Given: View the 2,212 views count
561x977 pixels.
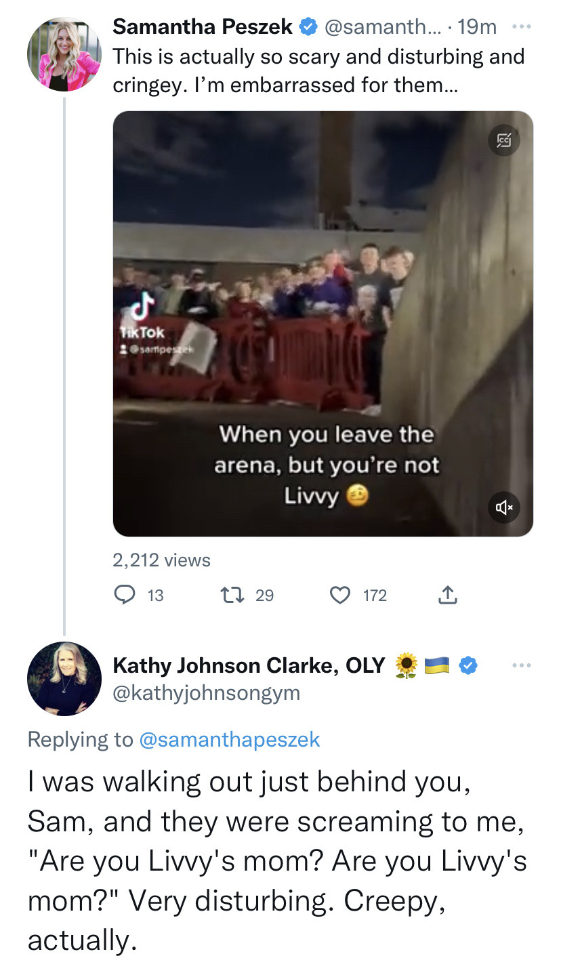Looking at the screenshot, I should click(x=161, y=560).
